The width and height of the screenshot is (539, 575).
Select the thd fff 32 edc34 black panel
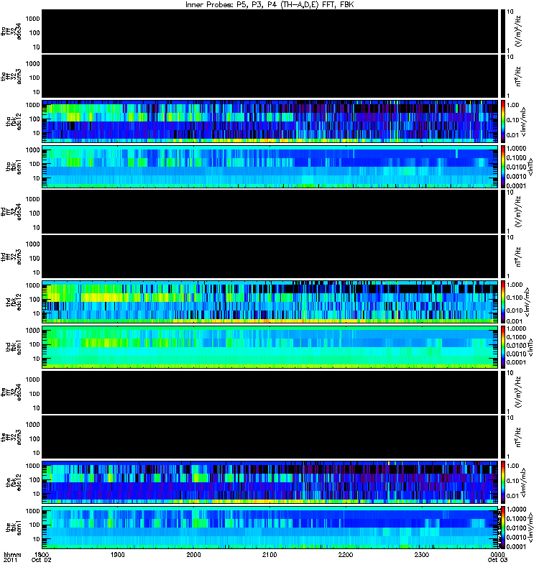click(270, 212)
